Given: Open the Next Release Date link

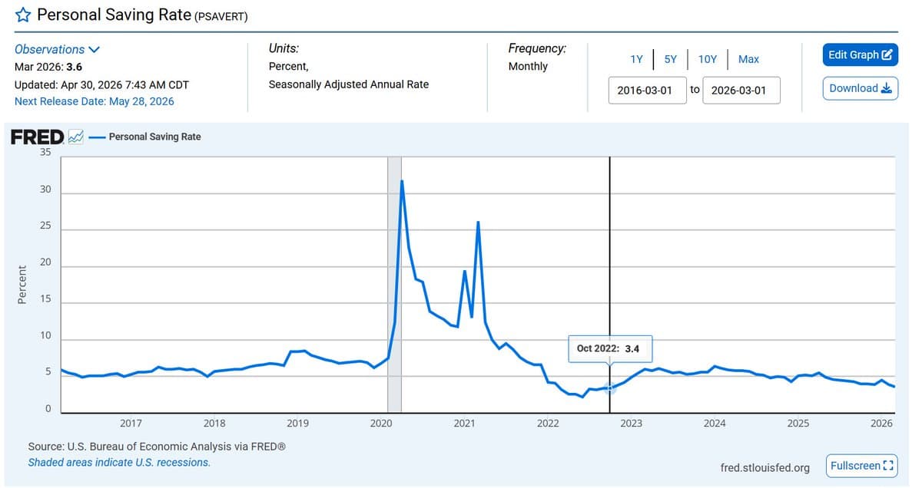Looking at the screenshot, I should [x=95, y=101].
